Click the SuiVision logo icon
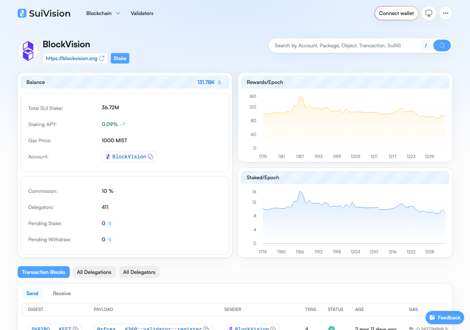The height and width of the screenshot is (330, 470). pos(22,13)
